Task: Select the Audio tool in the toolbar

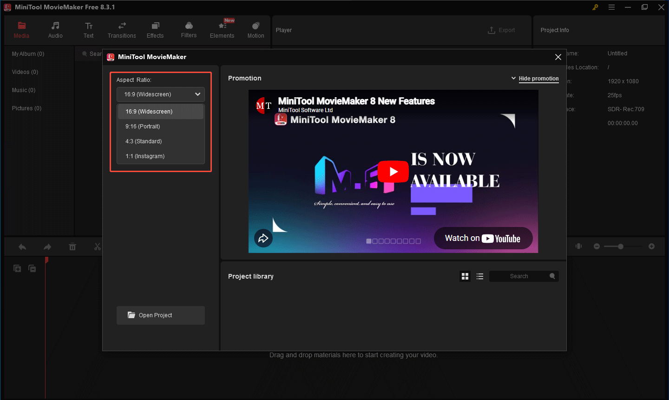Action: pyautogui.click(x=55, y=30)
